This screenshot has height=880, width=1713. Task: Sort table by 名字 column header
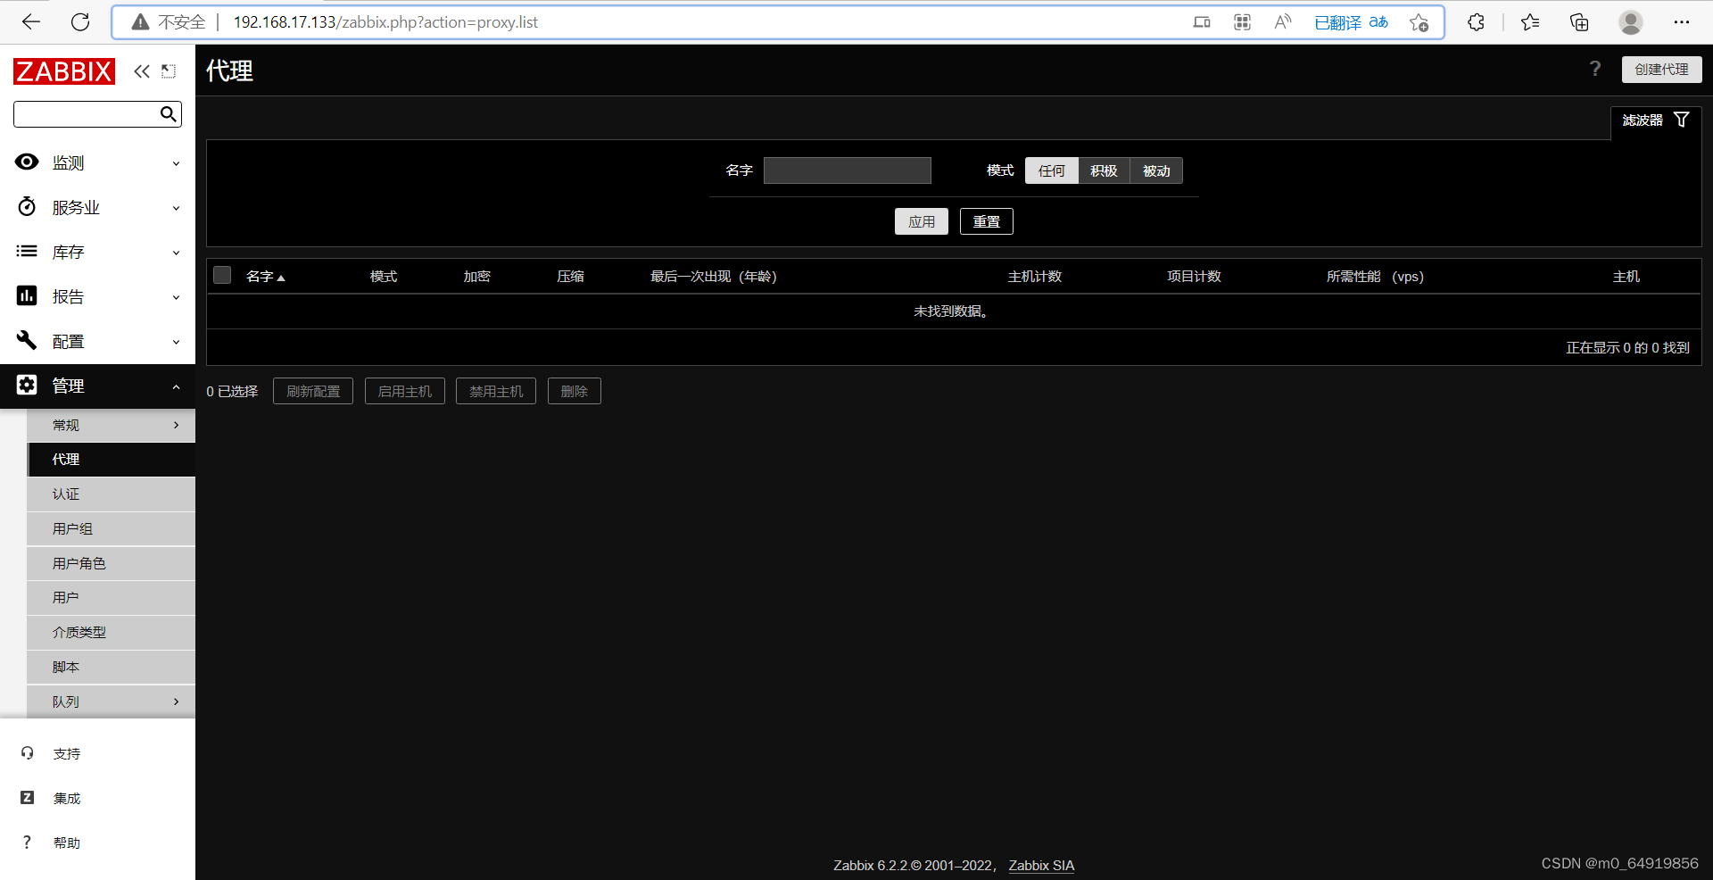265,277
